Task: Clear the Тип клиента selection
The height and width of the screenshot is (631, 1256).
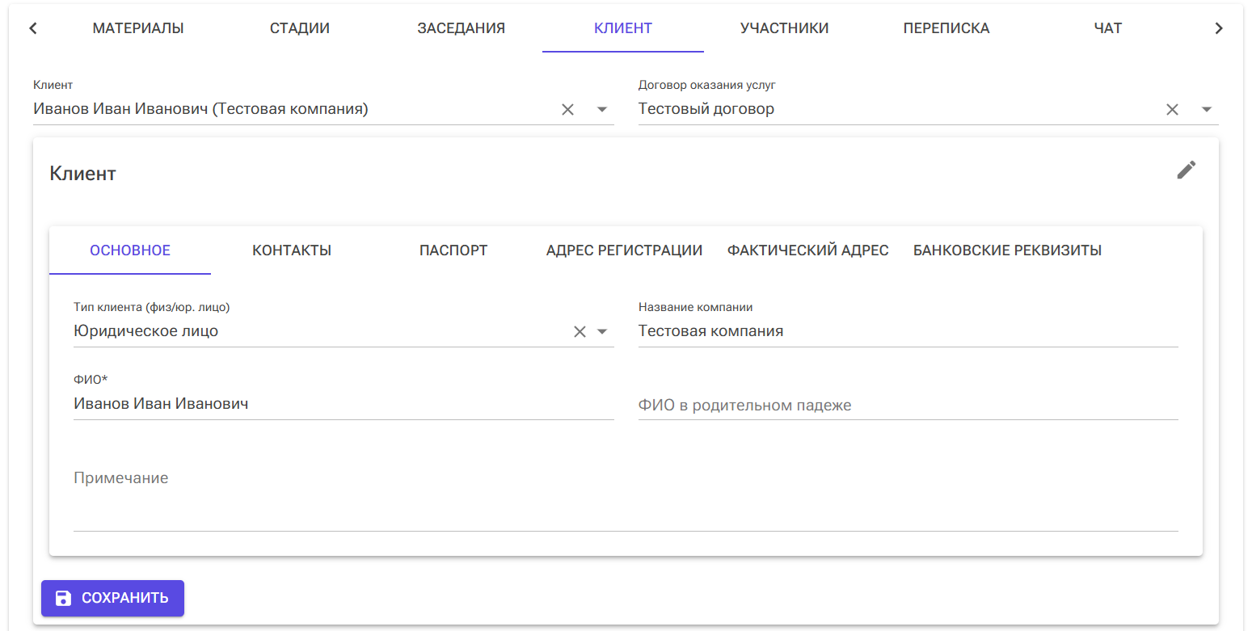Action: [579, 330]
